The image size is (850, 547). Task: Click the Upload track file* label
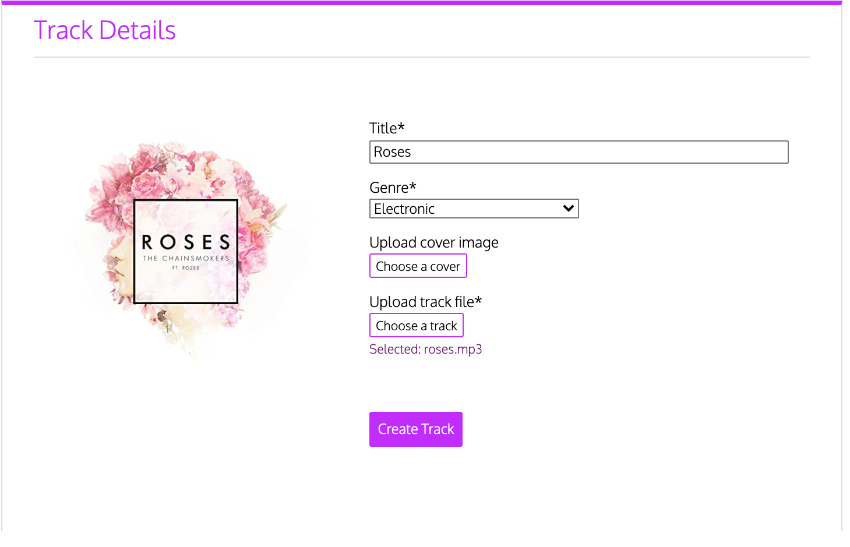pos(425,302)
